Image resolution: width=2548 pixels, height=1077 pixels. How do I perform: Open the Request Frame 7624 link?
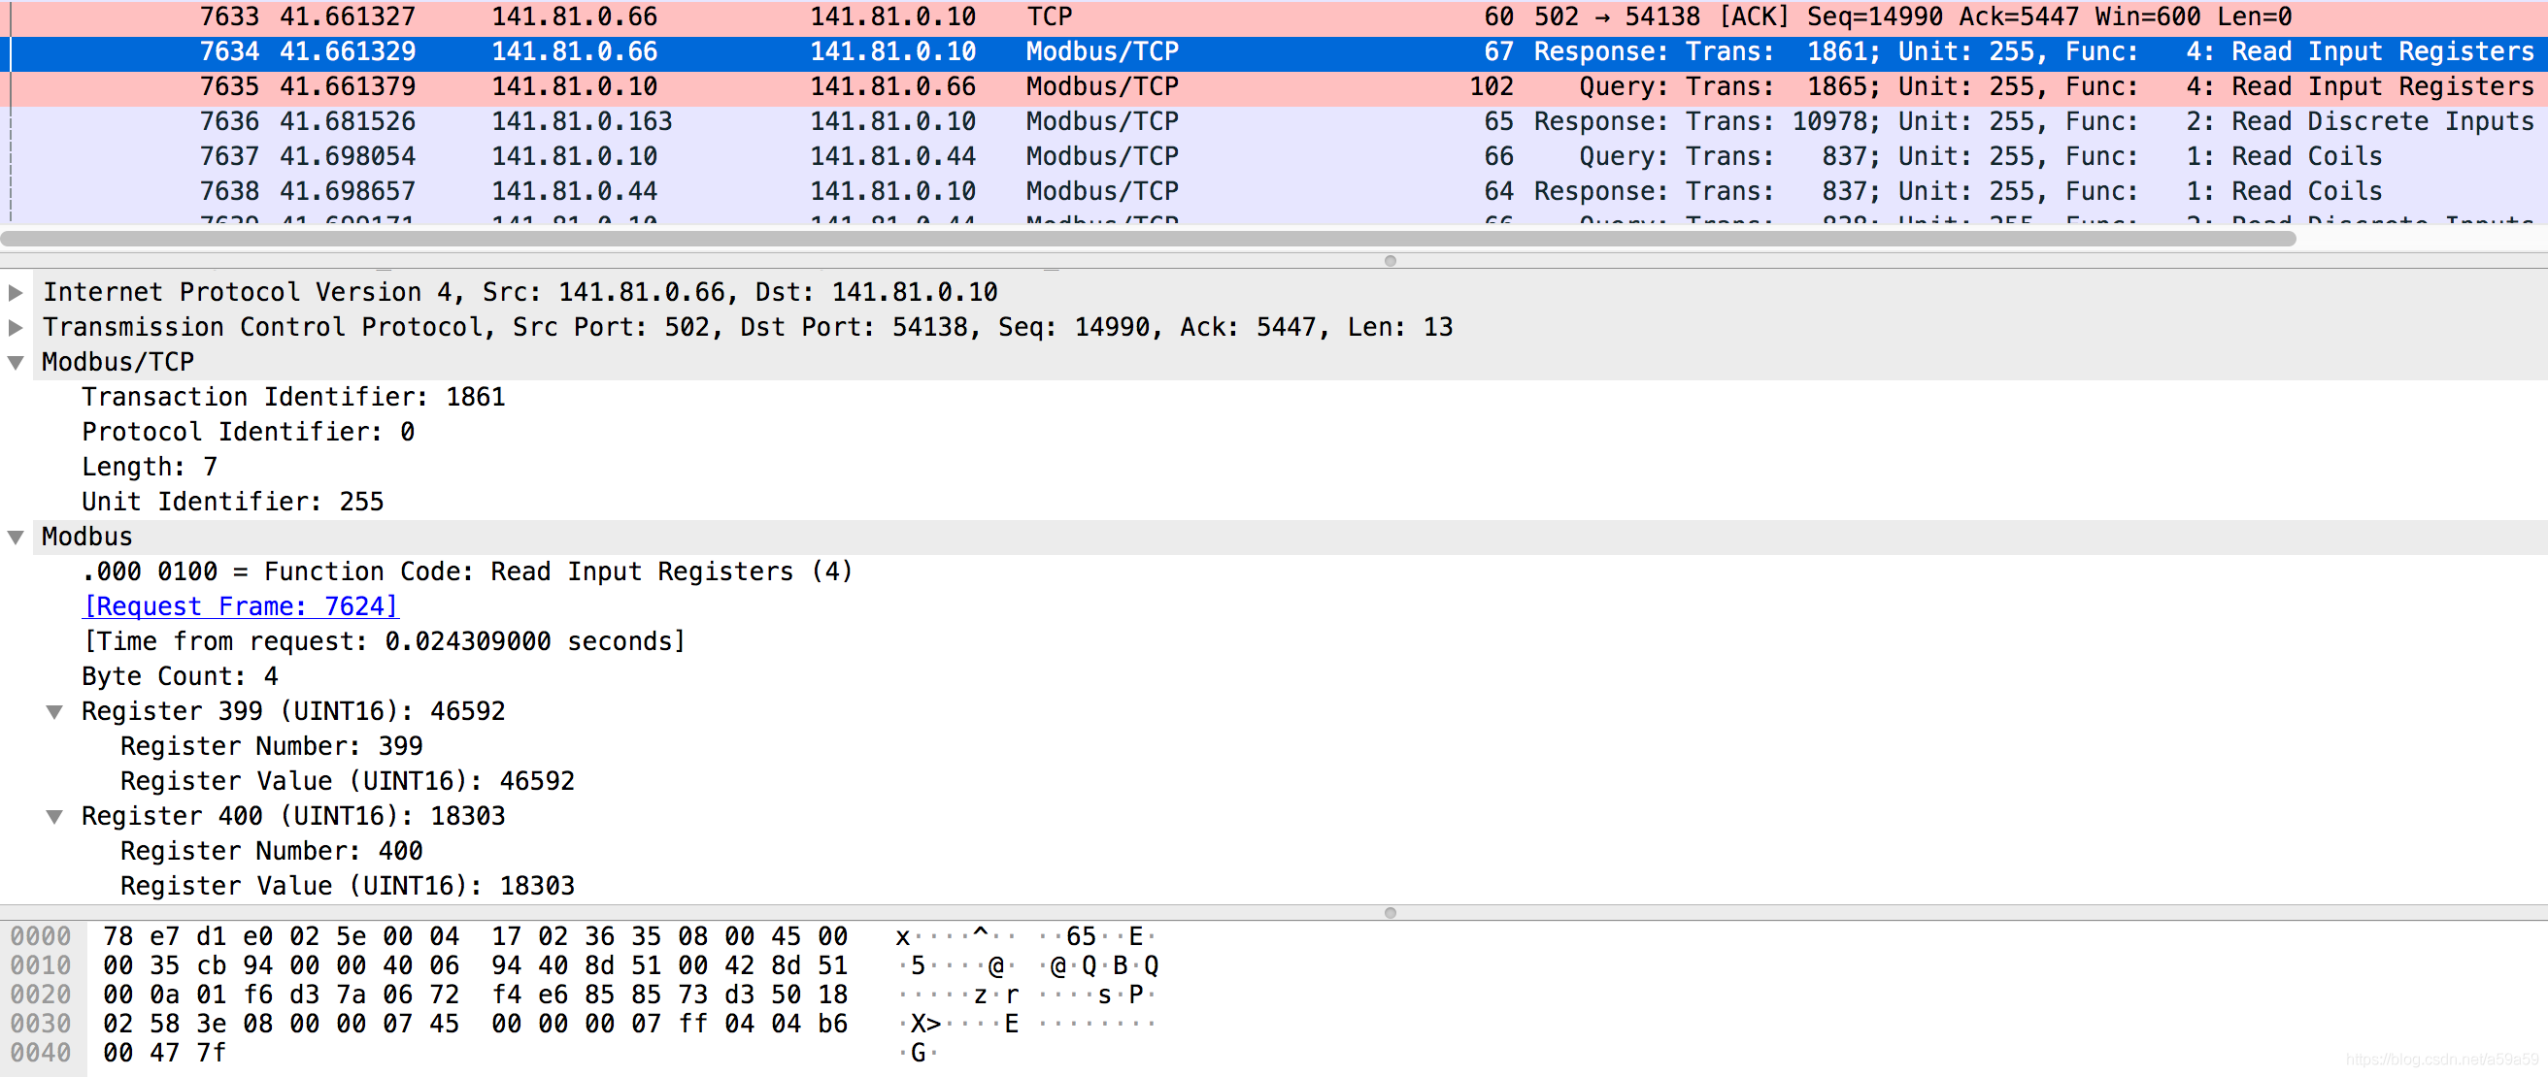pyautogui.click(x=241, y=605)
